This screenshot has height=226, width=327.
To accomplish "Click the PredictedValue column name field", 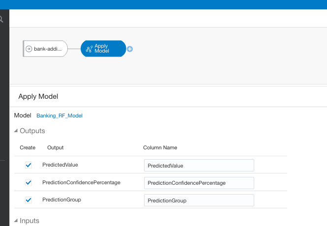I will [x=199, y=166].
